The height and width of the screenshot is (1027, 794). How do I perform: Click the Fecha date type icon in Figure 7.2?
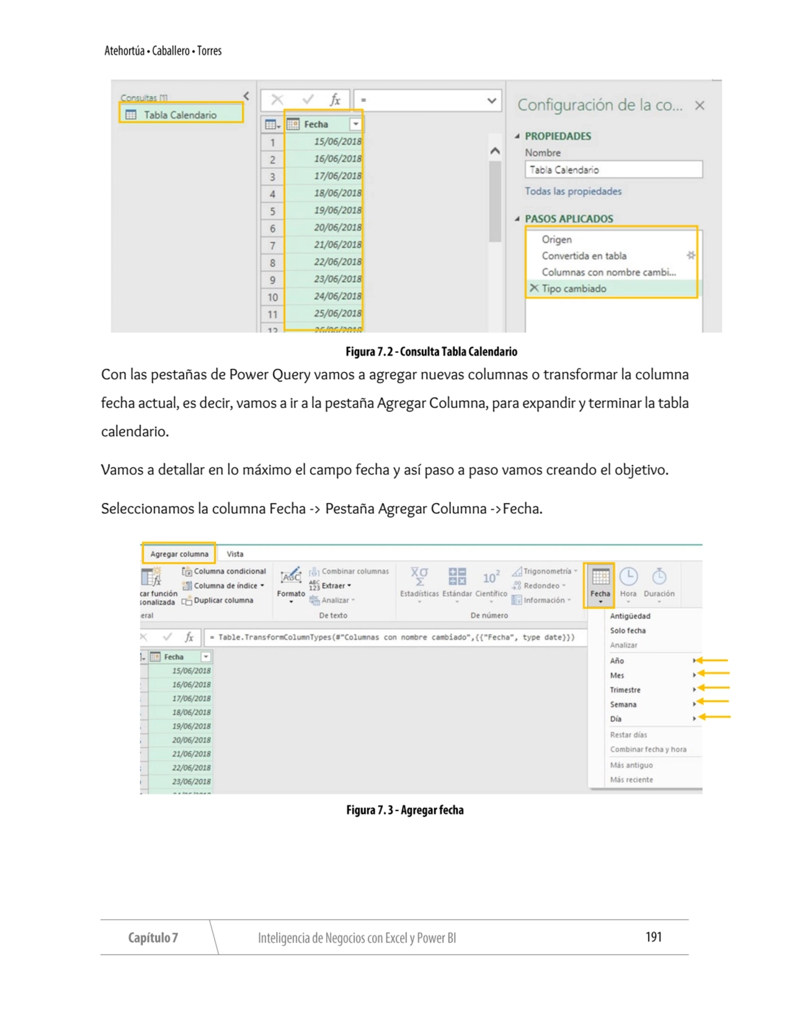293,124
